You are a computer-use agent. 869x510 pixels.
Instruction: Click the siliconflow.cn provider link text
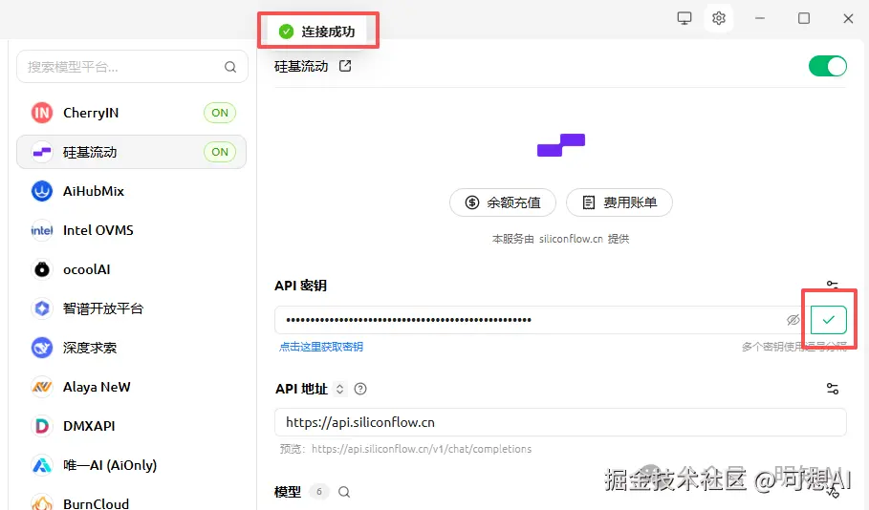(571, 239)
